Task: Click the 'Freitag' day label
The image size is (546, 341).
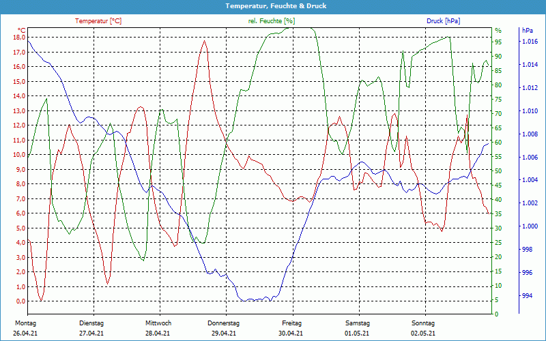Action: [x=292, y=323]
